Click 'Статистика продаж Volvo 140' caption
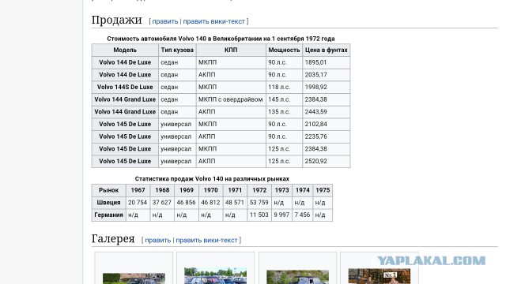The width and height of the screenshot is (506, 284). pos(212,179)
